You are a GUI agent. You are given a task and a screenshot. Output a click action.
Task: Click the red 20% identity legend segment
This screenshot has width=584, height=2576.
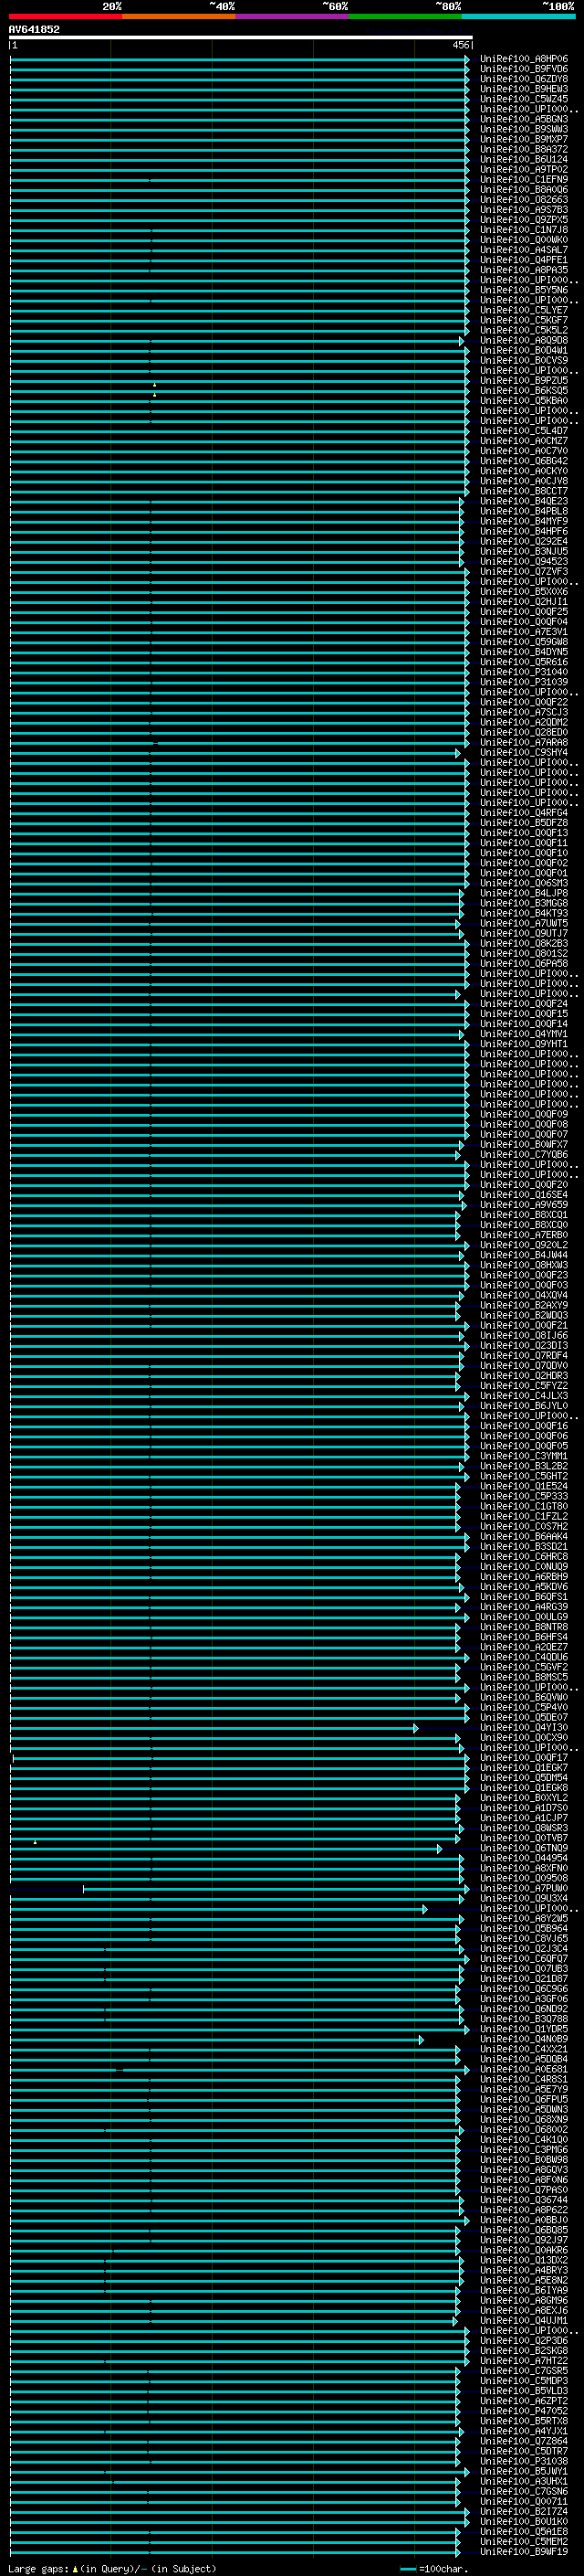pyautogui.click(x=65, y=16)
